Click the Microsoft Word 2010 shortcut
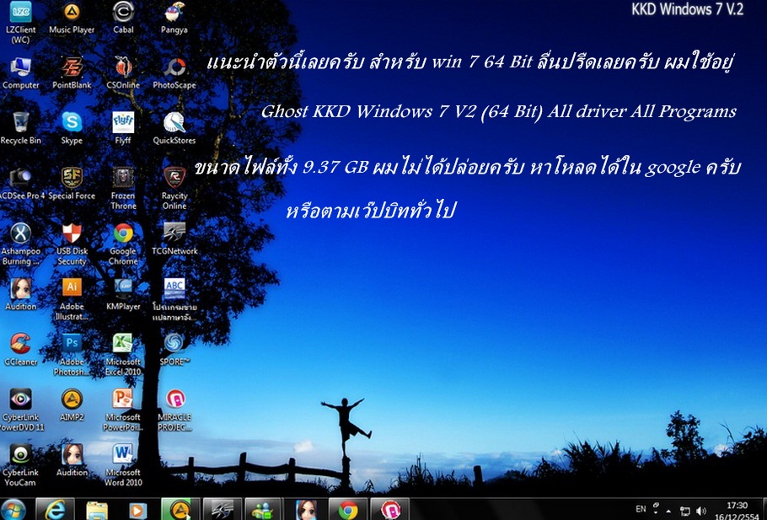This screenshot has height=520, width=767. [x=123, y=465]
